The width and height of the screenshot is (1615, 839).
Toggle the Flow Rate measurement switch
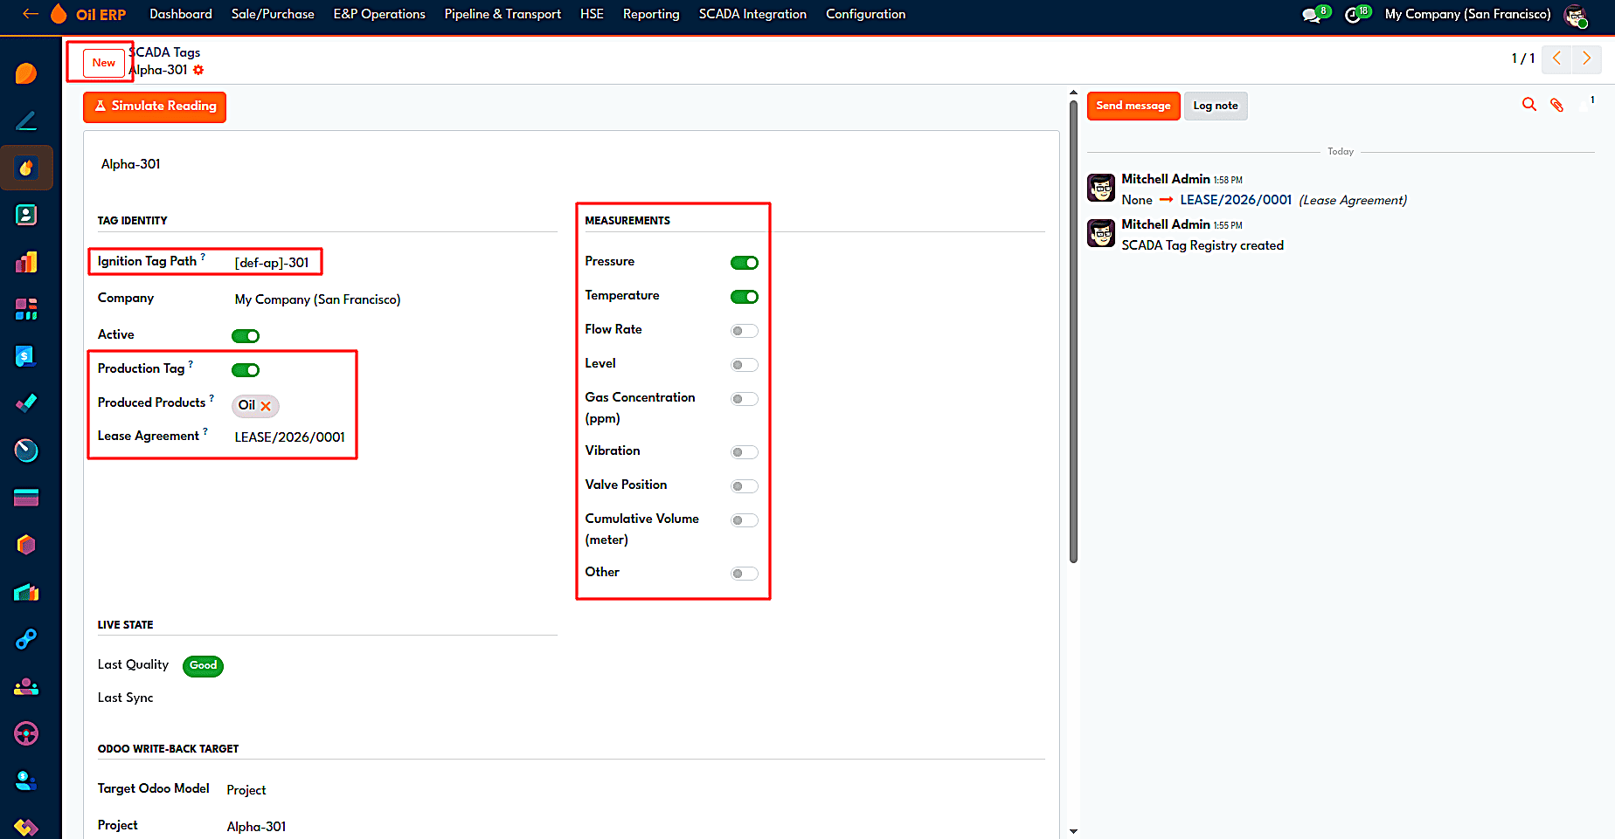point(745,331)
